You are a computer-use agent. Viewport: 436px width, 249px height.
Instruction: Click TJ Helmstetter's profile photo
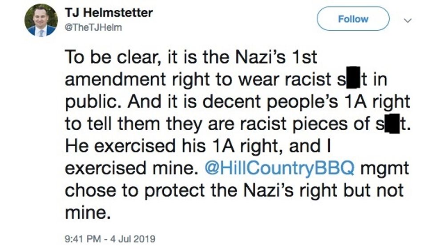coord(41,20)
